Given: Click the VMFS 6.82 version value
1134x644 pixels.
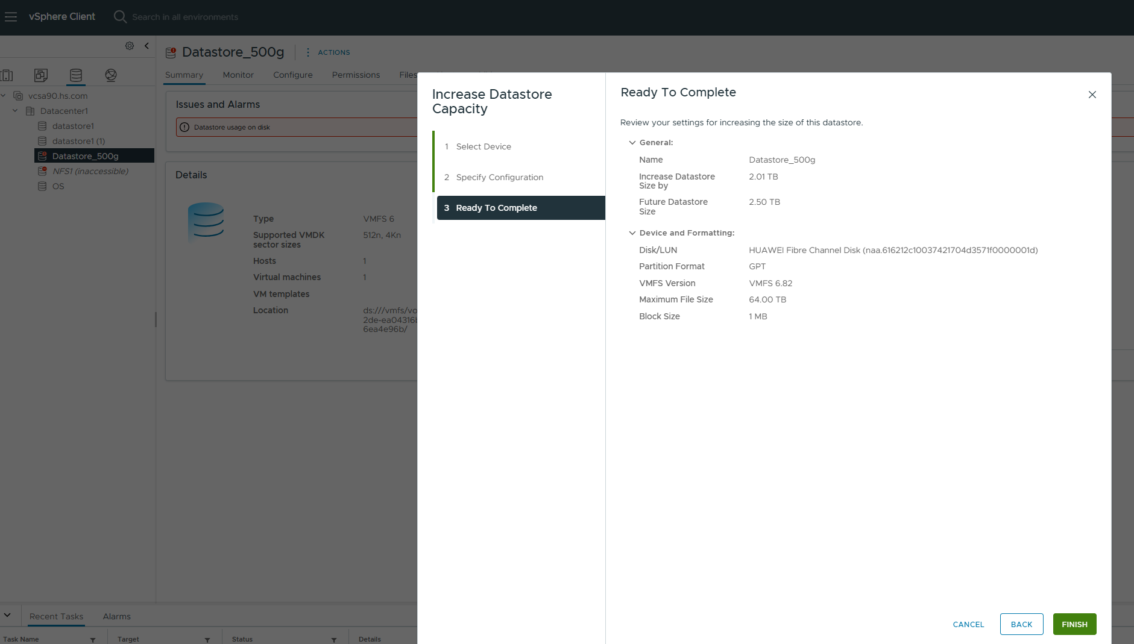Looking at the screenshot, I should tap(770, 283).
